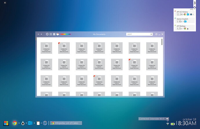Click the 11:34 time for AP US History
This screenshot has width=200, height=129.
(179, 14)
